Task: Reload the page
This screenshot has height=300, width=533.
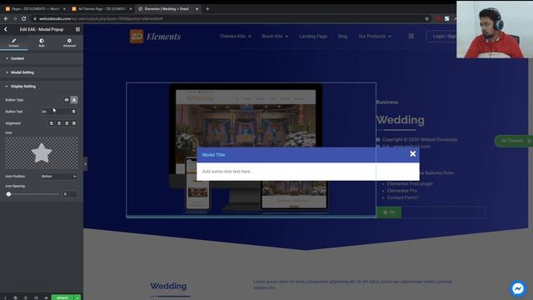Action: [24, 18]
